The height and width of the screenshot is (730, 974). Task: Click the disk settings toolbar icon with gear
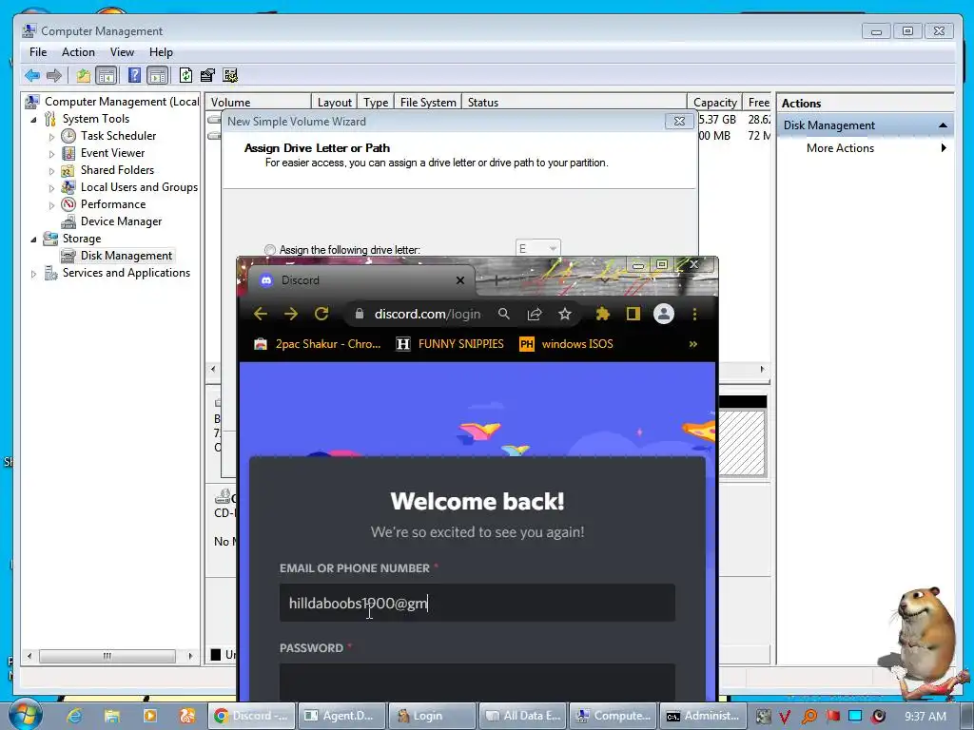click(x=230, y=76)
